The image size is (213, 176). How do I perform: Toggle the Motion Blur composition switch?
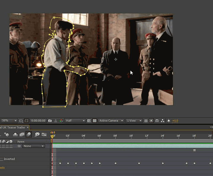28,134
